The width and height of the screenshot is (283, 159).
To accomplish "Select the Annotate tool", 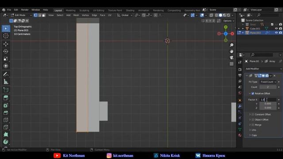I will click(6, 74).
